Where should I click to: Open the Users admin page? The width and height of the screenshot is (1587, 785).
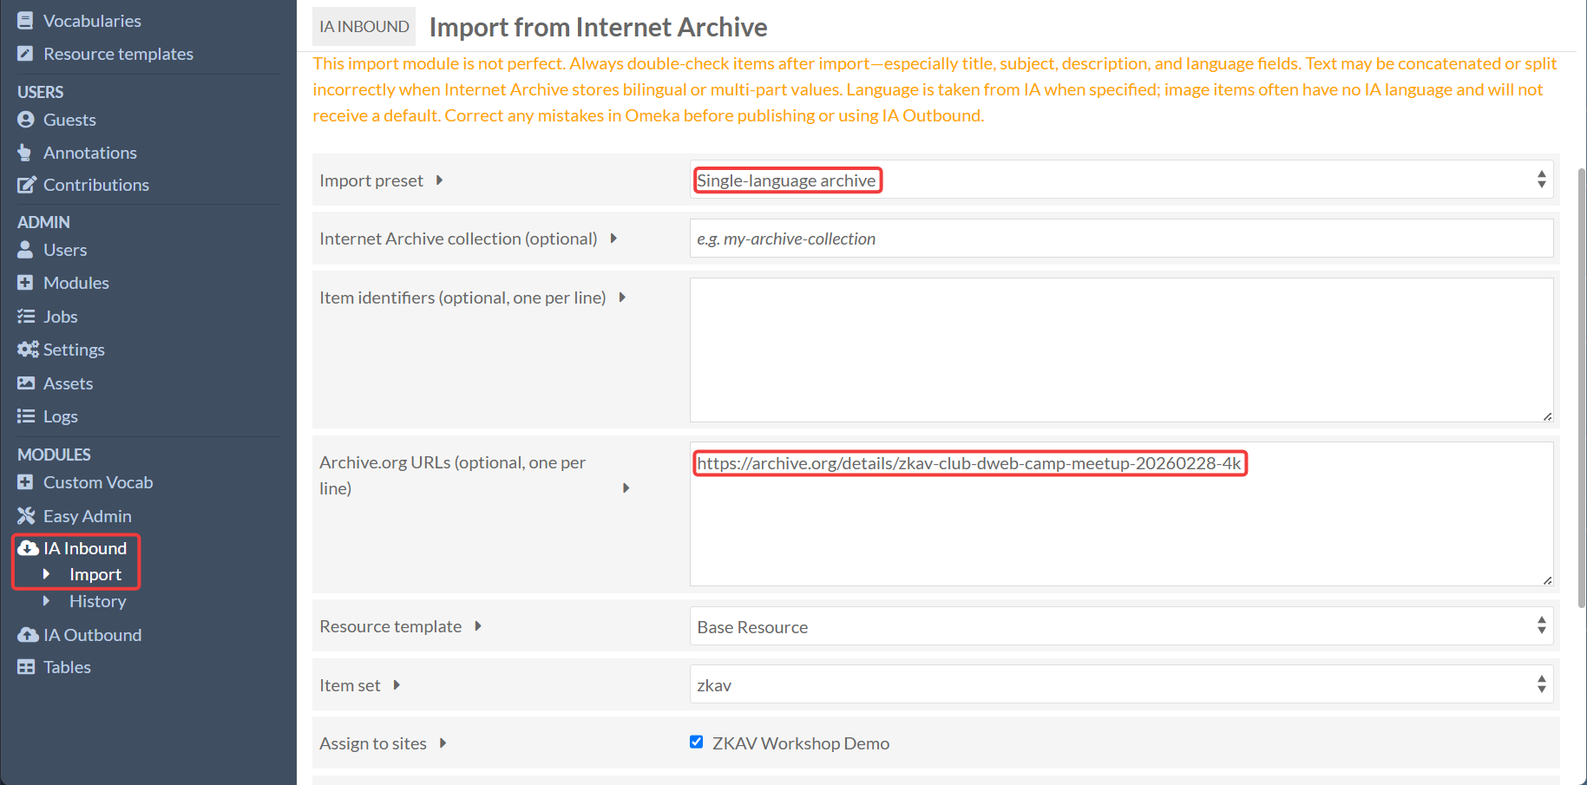(x=65, y=250)
